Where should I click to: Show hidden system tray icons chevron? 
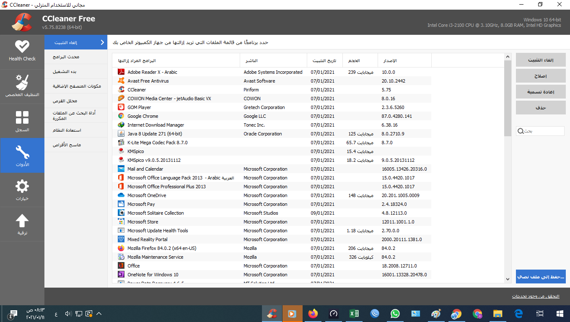click(x=99, y=313)
